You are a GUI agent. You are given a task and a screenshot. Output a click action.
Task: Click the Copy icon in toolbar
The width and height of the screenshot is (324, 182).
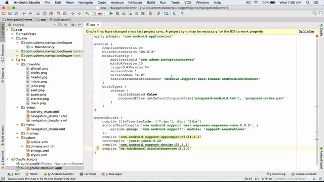[x=45, y=14]
